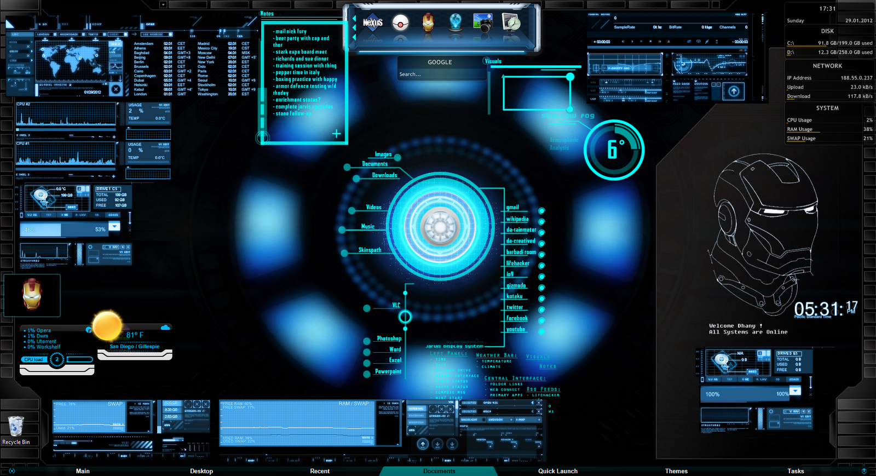This screenshot has height=476, width=876.
Task: Click the 46% / 53% drive bar
Action: 64,230
